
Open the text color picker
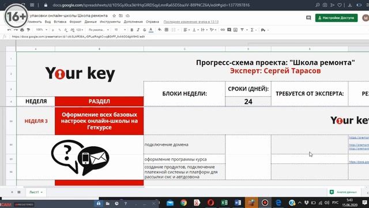click(x=151, y=30)
